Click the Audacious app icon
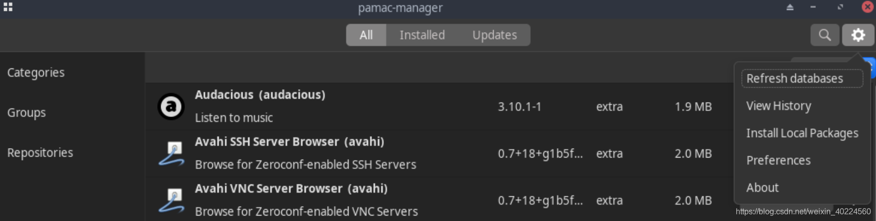Image resolution: width=876 pixels, height=221 pixels. 171,107
